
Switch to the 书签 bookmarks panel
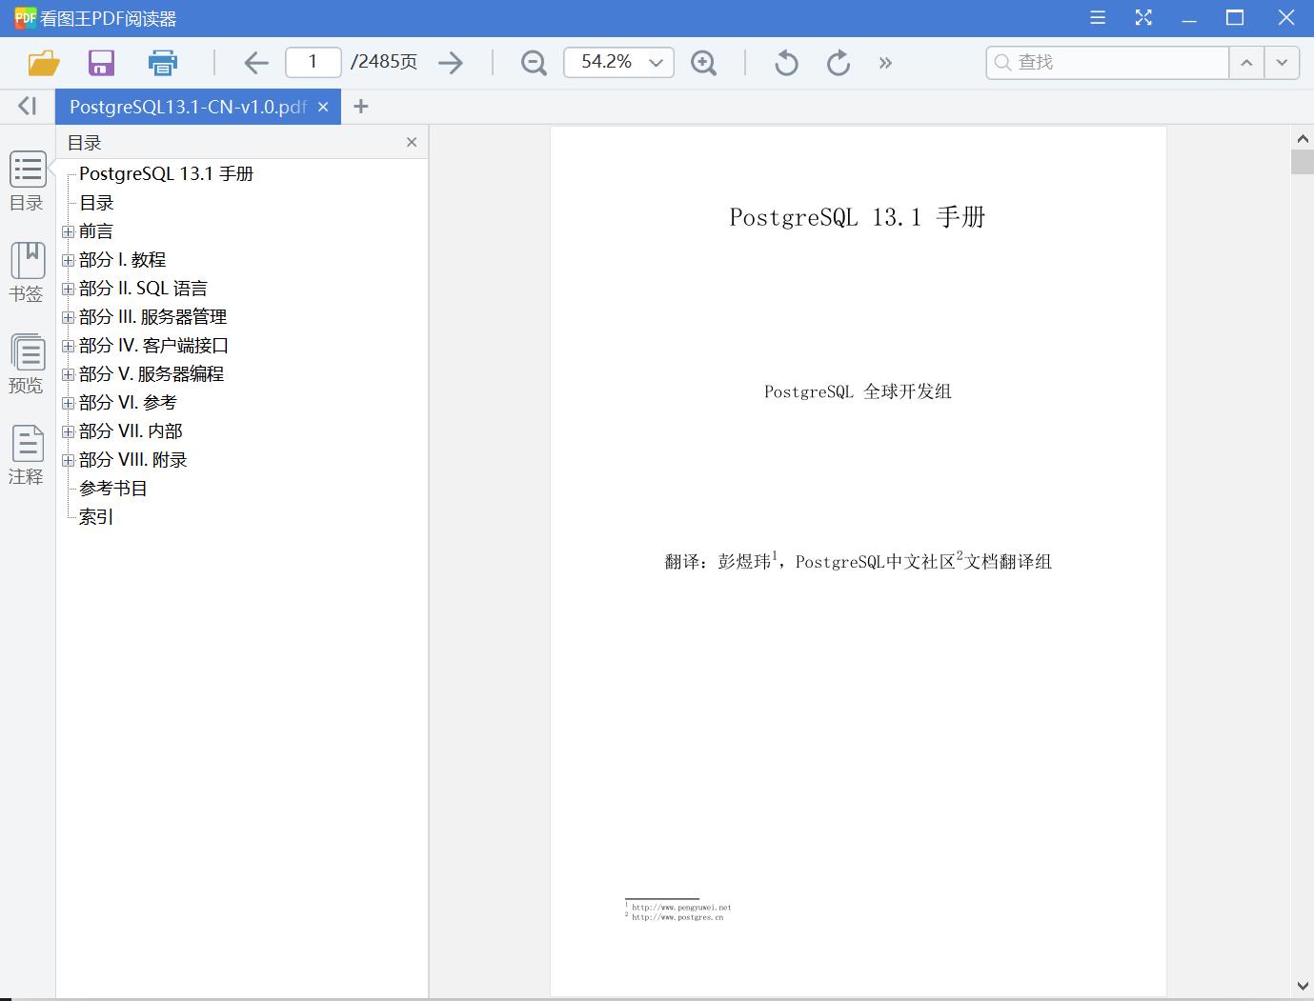coord(26,270)
